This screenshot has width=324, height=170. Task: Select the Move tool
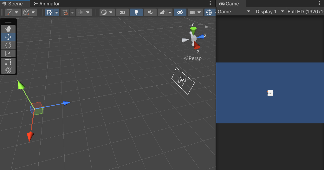click(8, 37)
